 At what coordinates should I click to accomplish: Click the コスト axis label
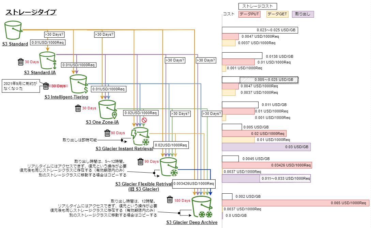coord(229,14)
